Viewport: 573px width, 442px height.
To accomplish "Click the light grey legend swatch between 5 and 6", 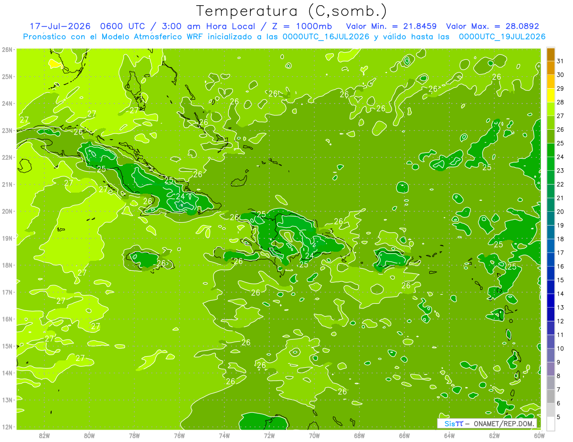I will pos(551,410).
